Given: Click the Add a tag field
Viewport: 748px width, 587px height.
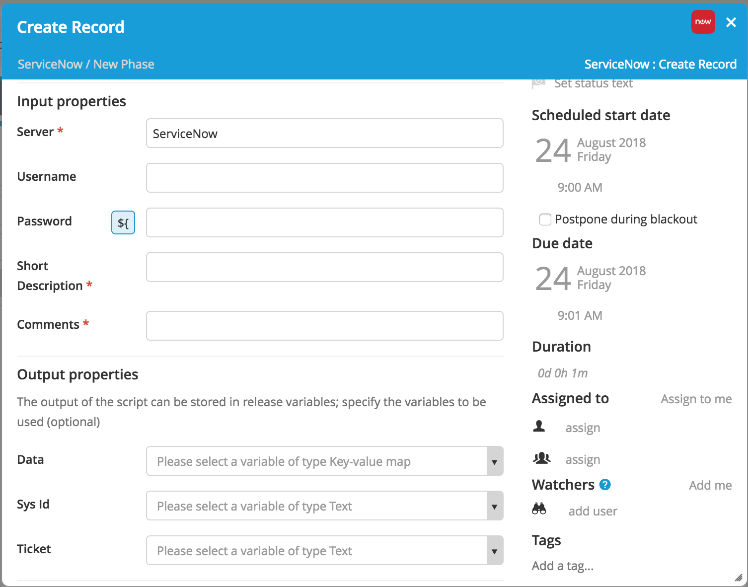Looking at the screenshot, I should (x=563, y=566).
